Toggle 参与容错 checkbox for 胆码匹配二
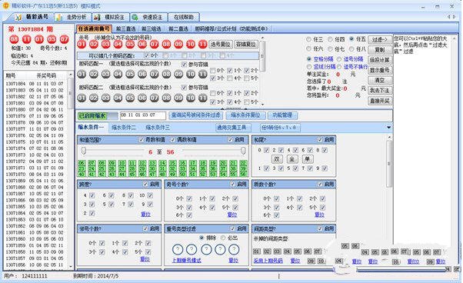Image resolution: width=463 pixels, height=283 pixels. [x=185, y=88]
